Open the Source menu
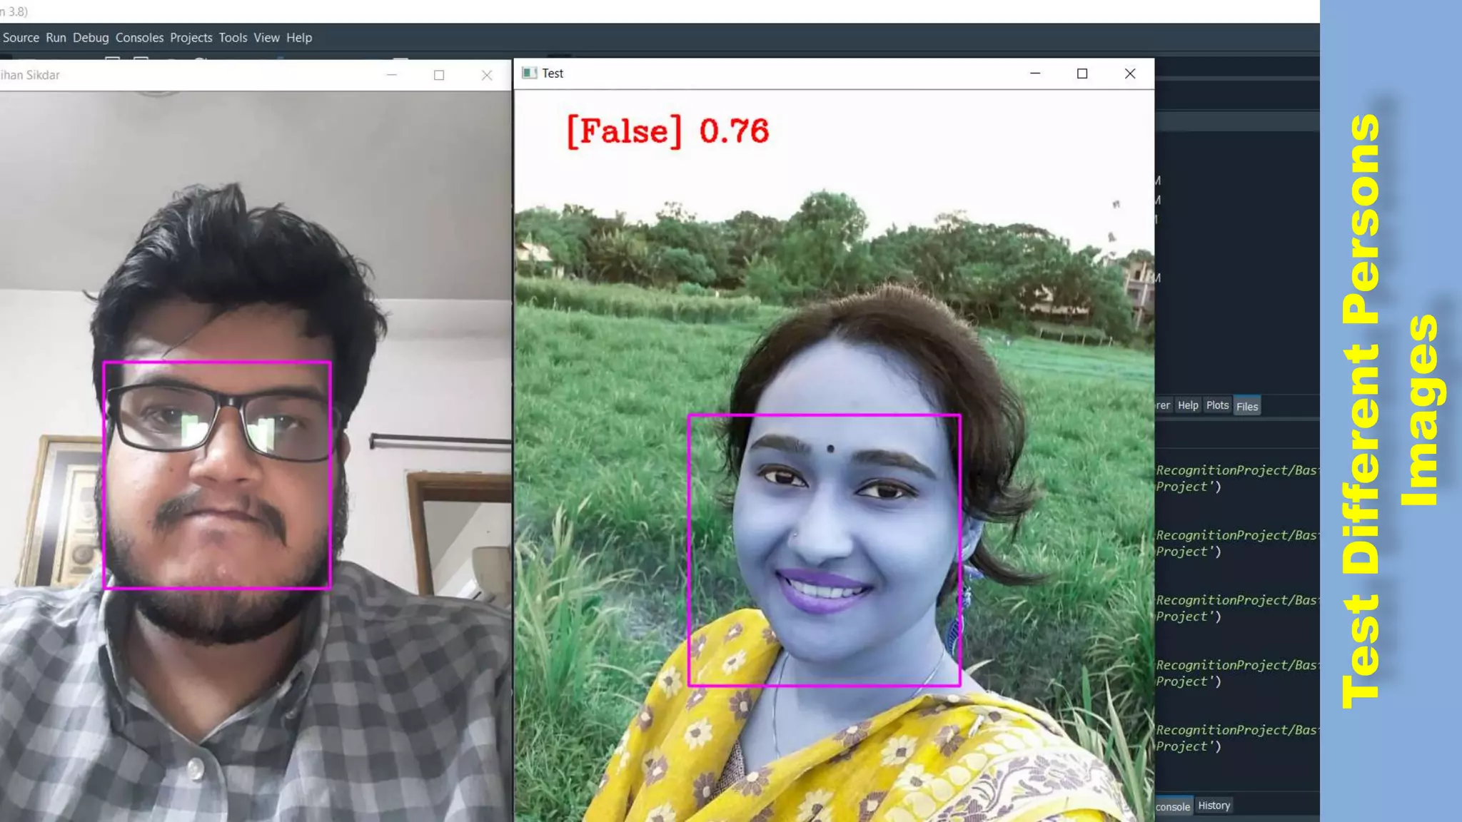 pyautogui.click(x=21, y=38)
